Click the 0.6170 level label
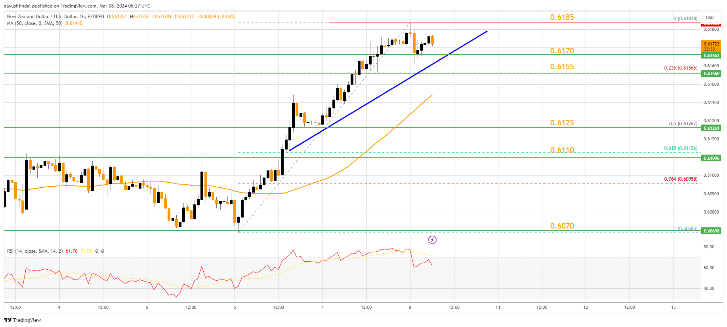727x327 pixels. click(x=562, y=51)
